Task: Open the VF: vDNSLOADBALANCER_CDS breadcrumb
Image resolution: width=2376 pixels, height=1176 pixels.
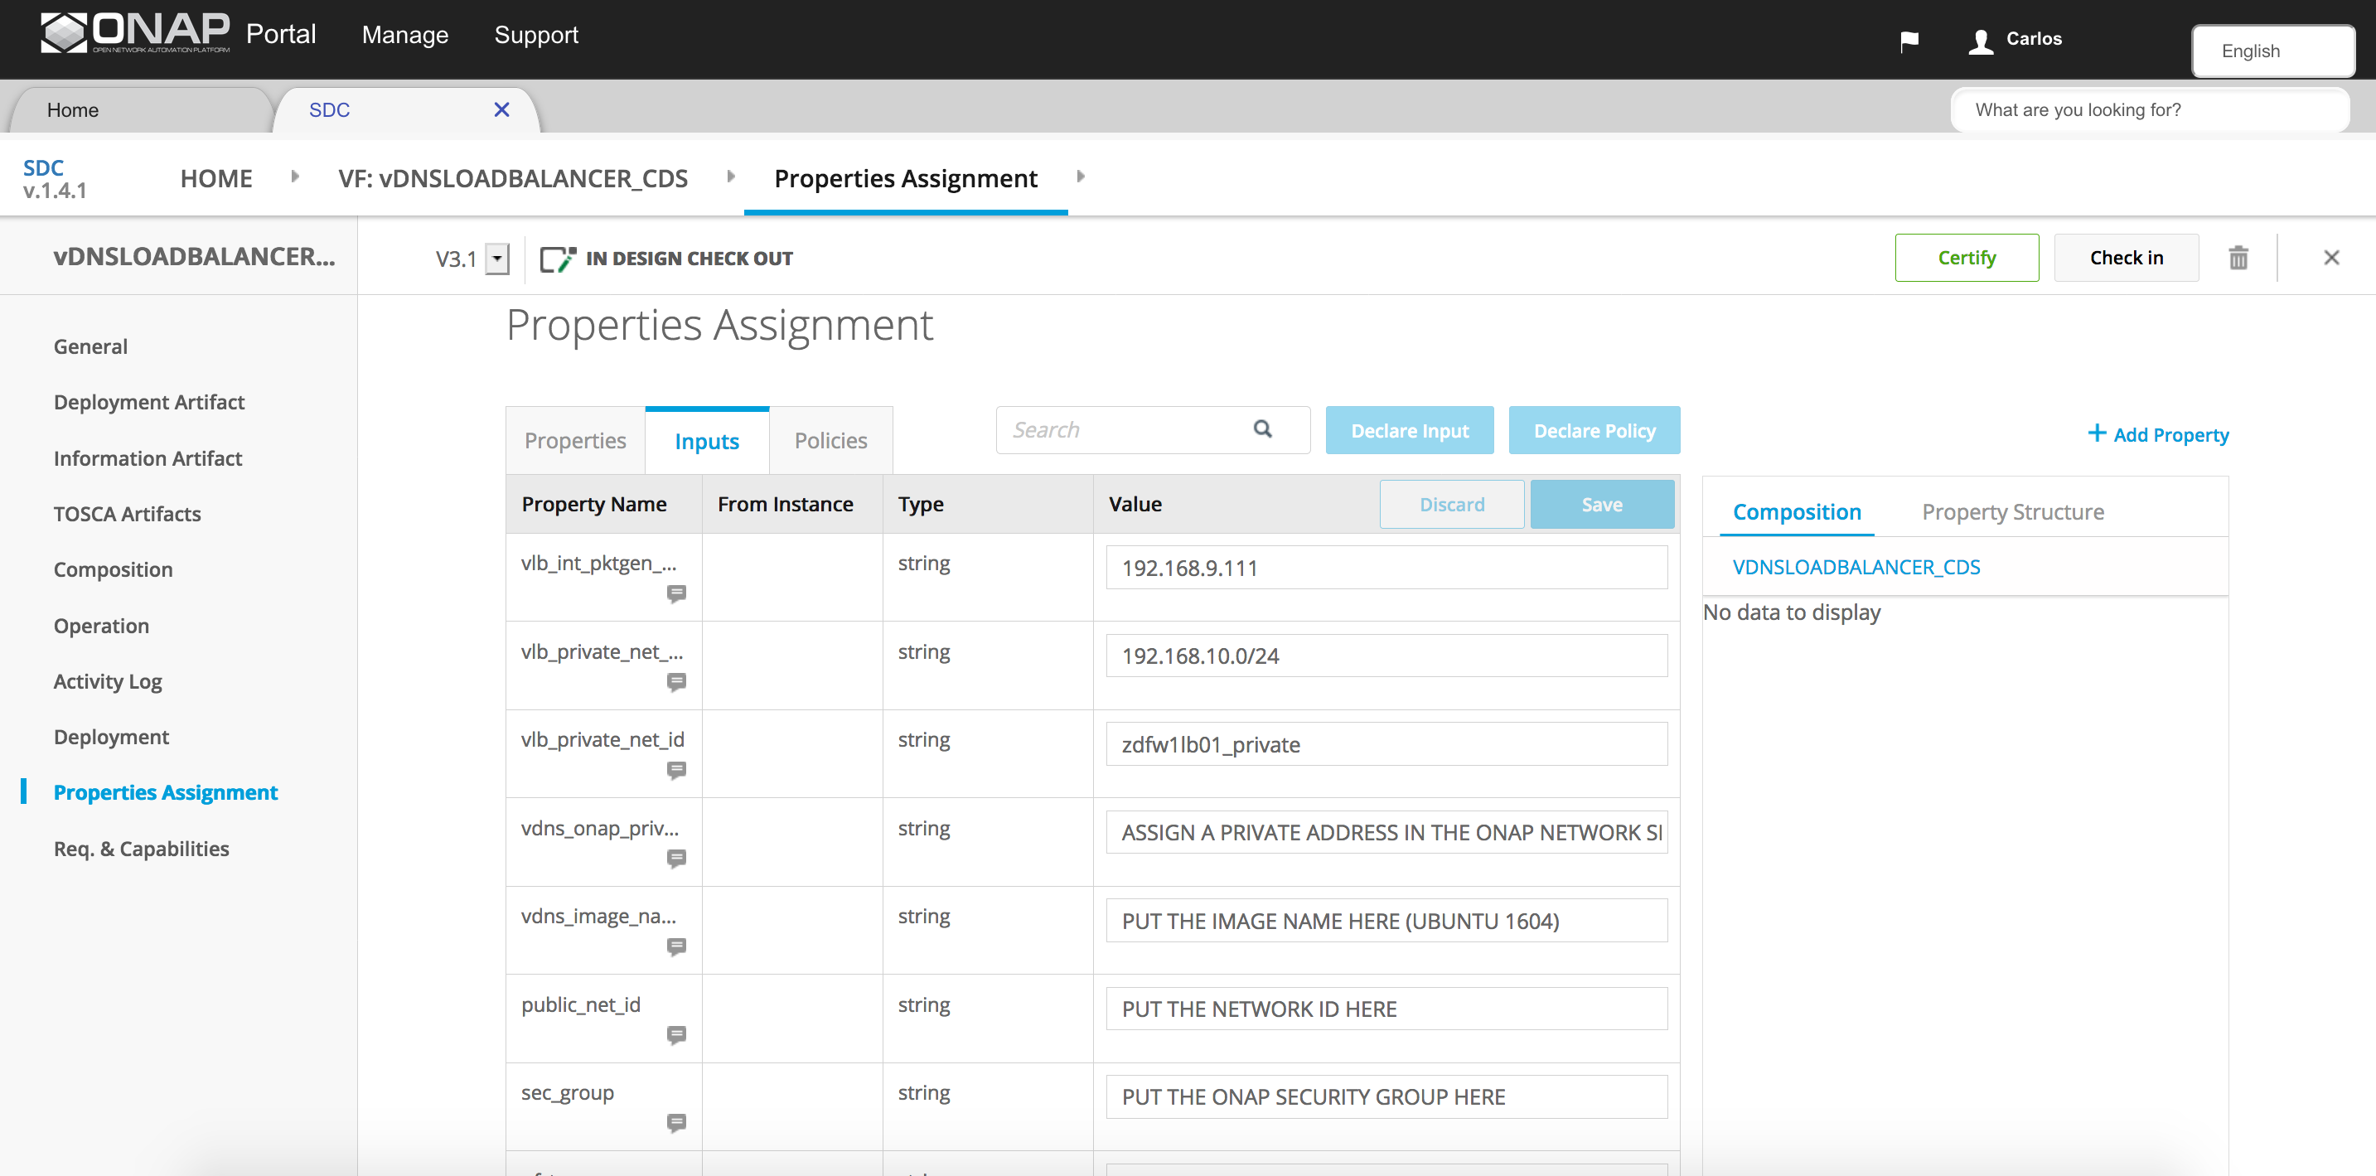Action: [513, 178]
